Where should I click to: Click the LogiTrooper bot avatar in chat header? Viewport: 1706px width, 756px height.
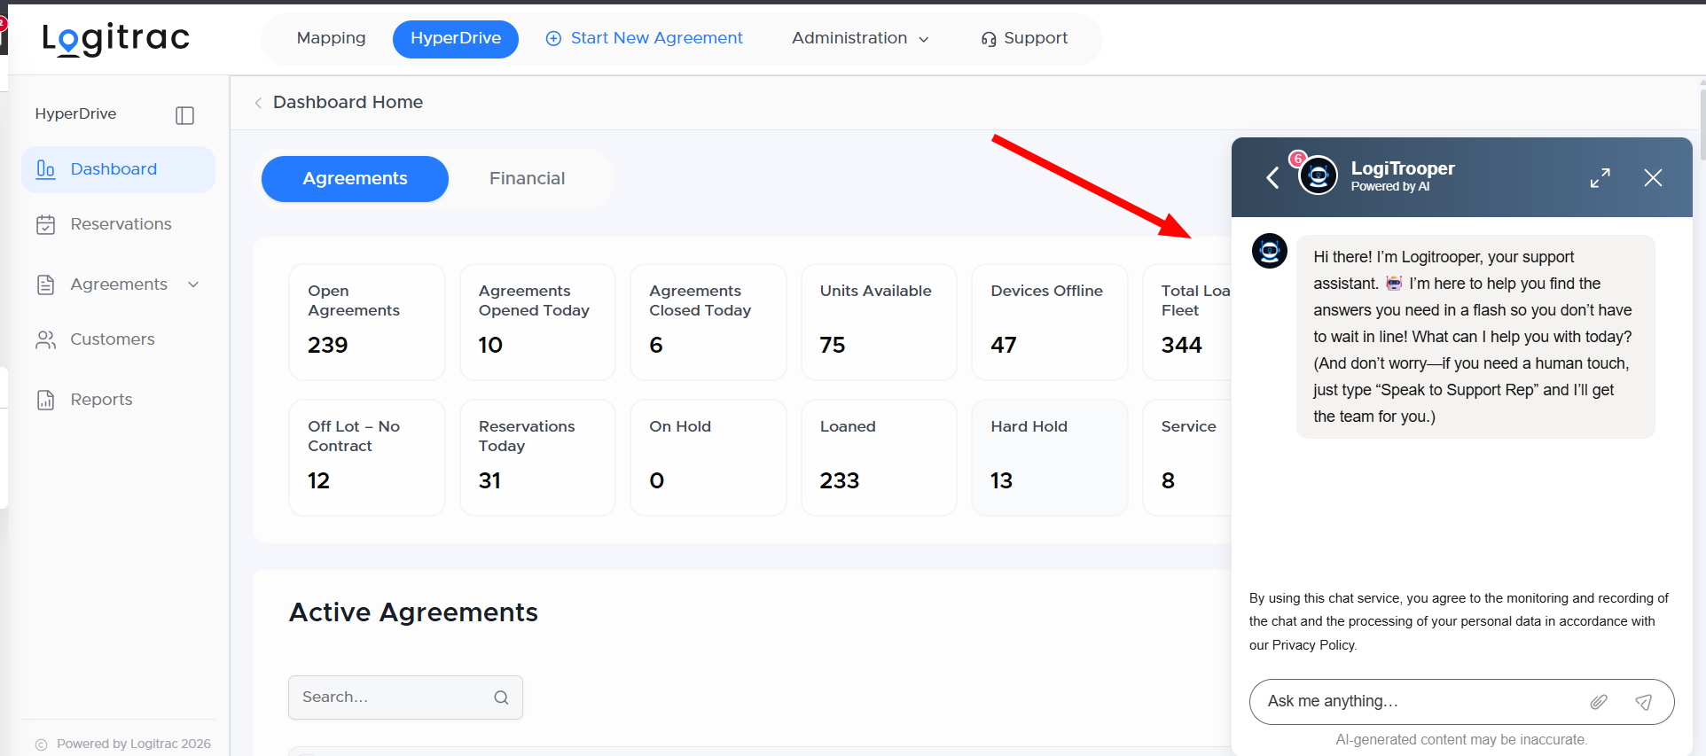tap(1318, 175)
